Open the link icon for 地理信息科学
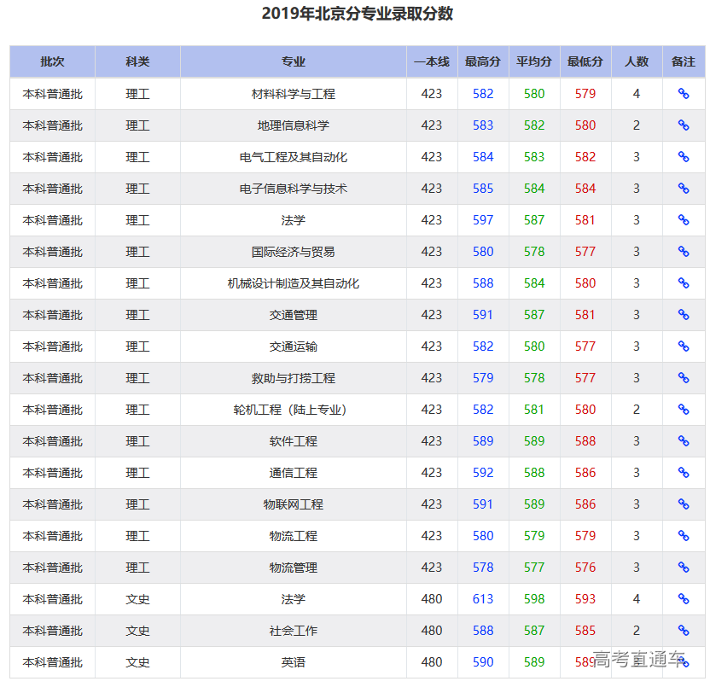710x693 pixels. pyautogui.click(x=684, y=125)
